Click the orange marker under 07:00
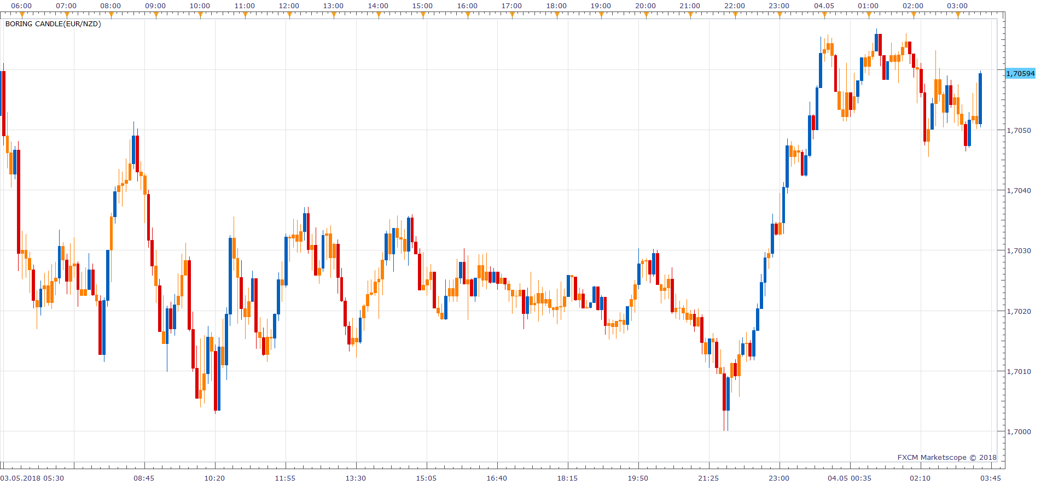This screenshot has height=485, width=1041. tap(67, 15)
